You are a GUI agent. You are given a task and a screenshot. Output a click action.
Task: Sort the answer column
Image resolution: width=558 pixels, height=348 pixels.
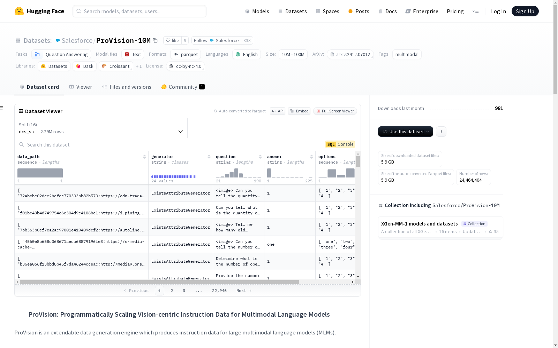point(311,157)
